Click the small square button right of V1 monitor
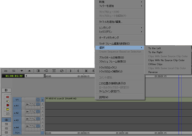Image resolution: width=192 pixels, height=136 pixels. 42,100
